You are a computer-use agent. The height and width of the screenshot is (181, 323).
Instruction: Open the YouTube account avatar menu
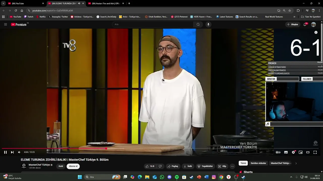click(x=313, y=24)
